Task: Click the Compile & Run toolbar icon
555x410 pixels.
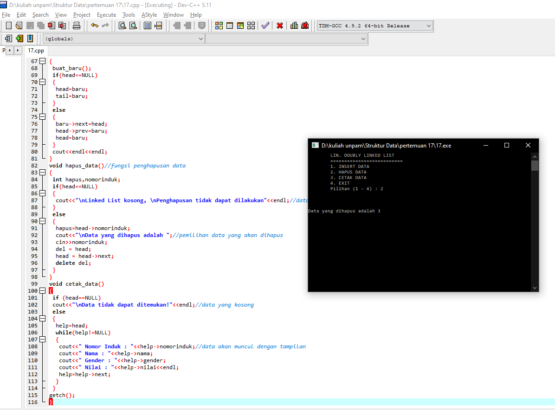Action: pyautogui.click(x=240, y=26)
